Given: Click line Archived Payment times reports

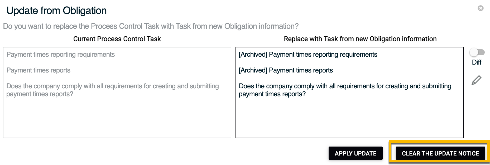Looking at the screenshot, I should tap(286, 70).
